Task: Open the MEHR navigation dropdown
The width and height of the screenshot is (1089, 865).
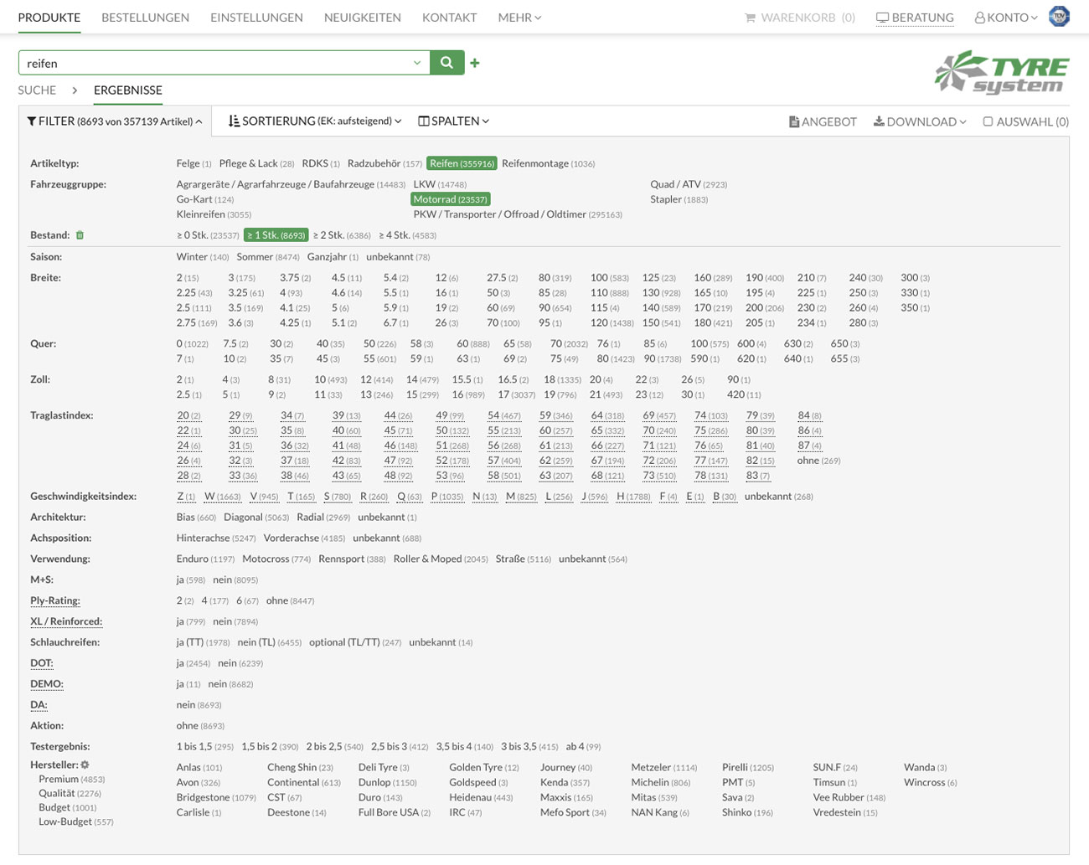Action: [x=518, y=16]
